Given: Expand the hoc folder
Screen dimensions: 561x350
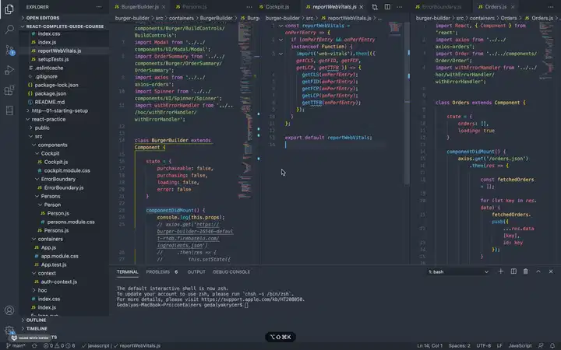Looking at the screenshot, I should [42, 290].
